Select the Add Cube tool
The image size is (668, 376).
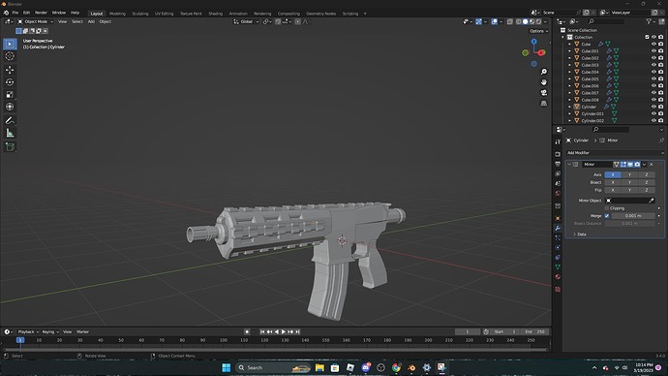[10, 147]
